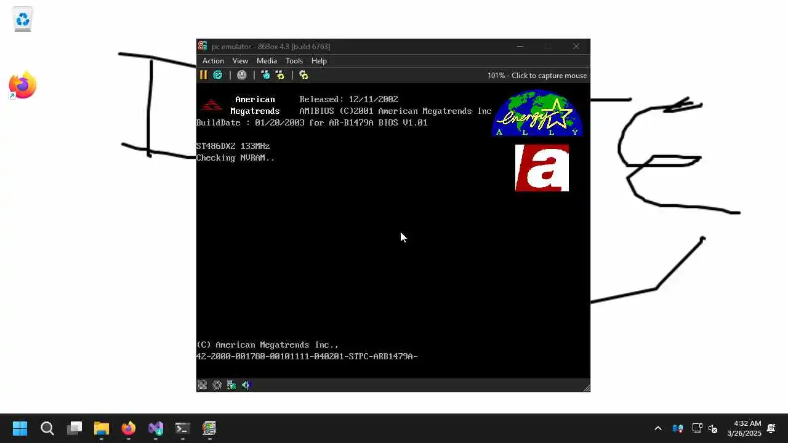This screenshot has width=788, height=443.
Task: Click the display/network tray icon
Action: pyautogui.click(x=697, y=428)
